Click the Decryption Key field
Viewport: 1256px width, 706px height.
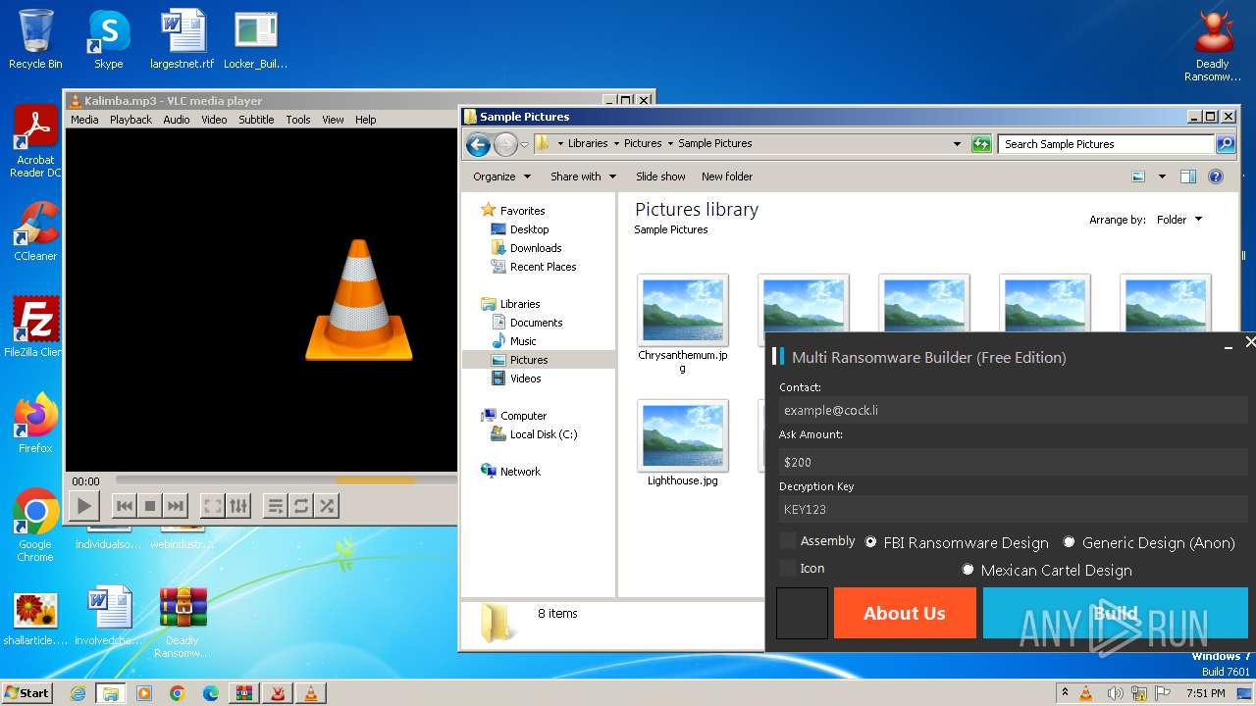pyautogui.click(x=1014, y=509)
